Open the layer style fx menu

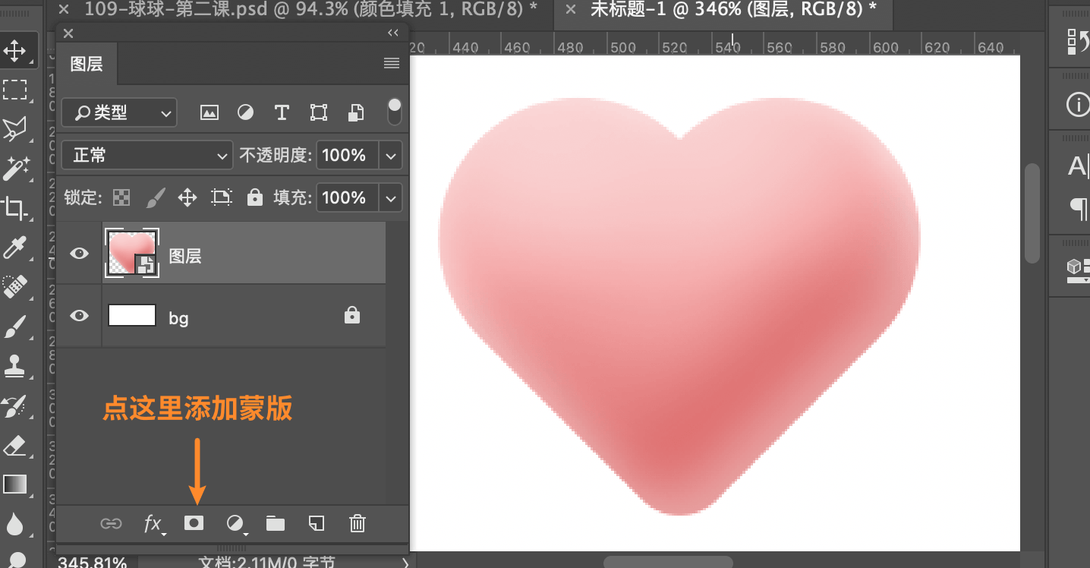[153, 523]
